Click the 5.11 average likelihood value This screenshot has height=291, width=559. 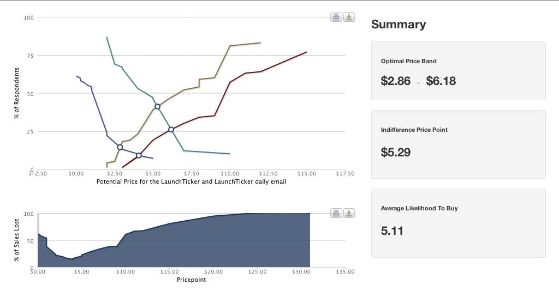[x=392, y=231]
